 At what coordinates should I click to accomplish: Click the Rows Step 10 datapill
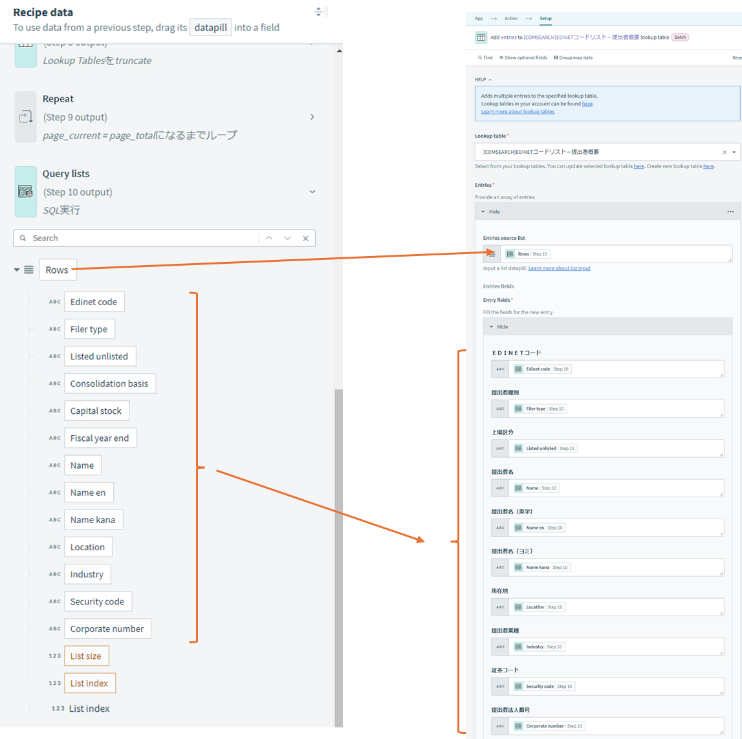tap(527, 254)
